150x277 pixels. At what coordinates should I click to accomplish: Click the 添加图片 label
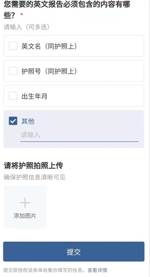point(25,216)
